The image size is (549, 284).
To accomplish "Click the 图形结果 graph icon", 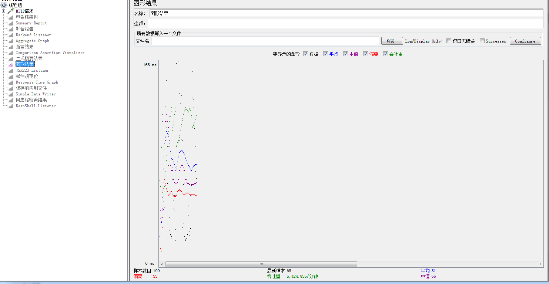I will click(x=11, y=65).
